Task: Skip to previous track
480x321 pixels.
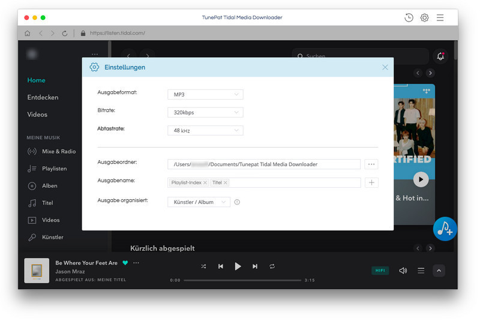Action: 221,266
